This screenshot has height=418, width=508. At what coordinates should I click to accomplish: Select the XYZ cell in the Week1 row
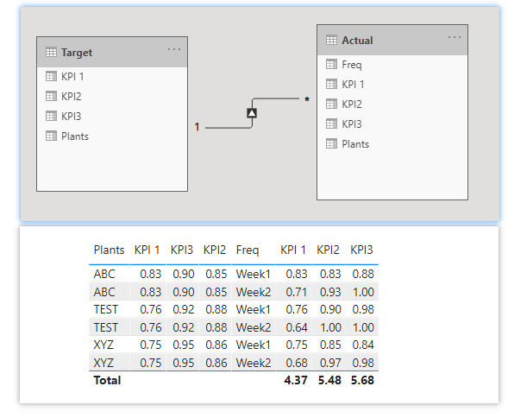point(103,345)
